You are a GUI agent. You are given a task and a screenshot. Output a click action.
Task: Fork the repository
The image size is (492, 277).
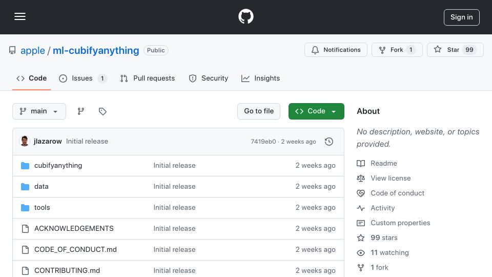pyautogui.click(x=397, y=50)
